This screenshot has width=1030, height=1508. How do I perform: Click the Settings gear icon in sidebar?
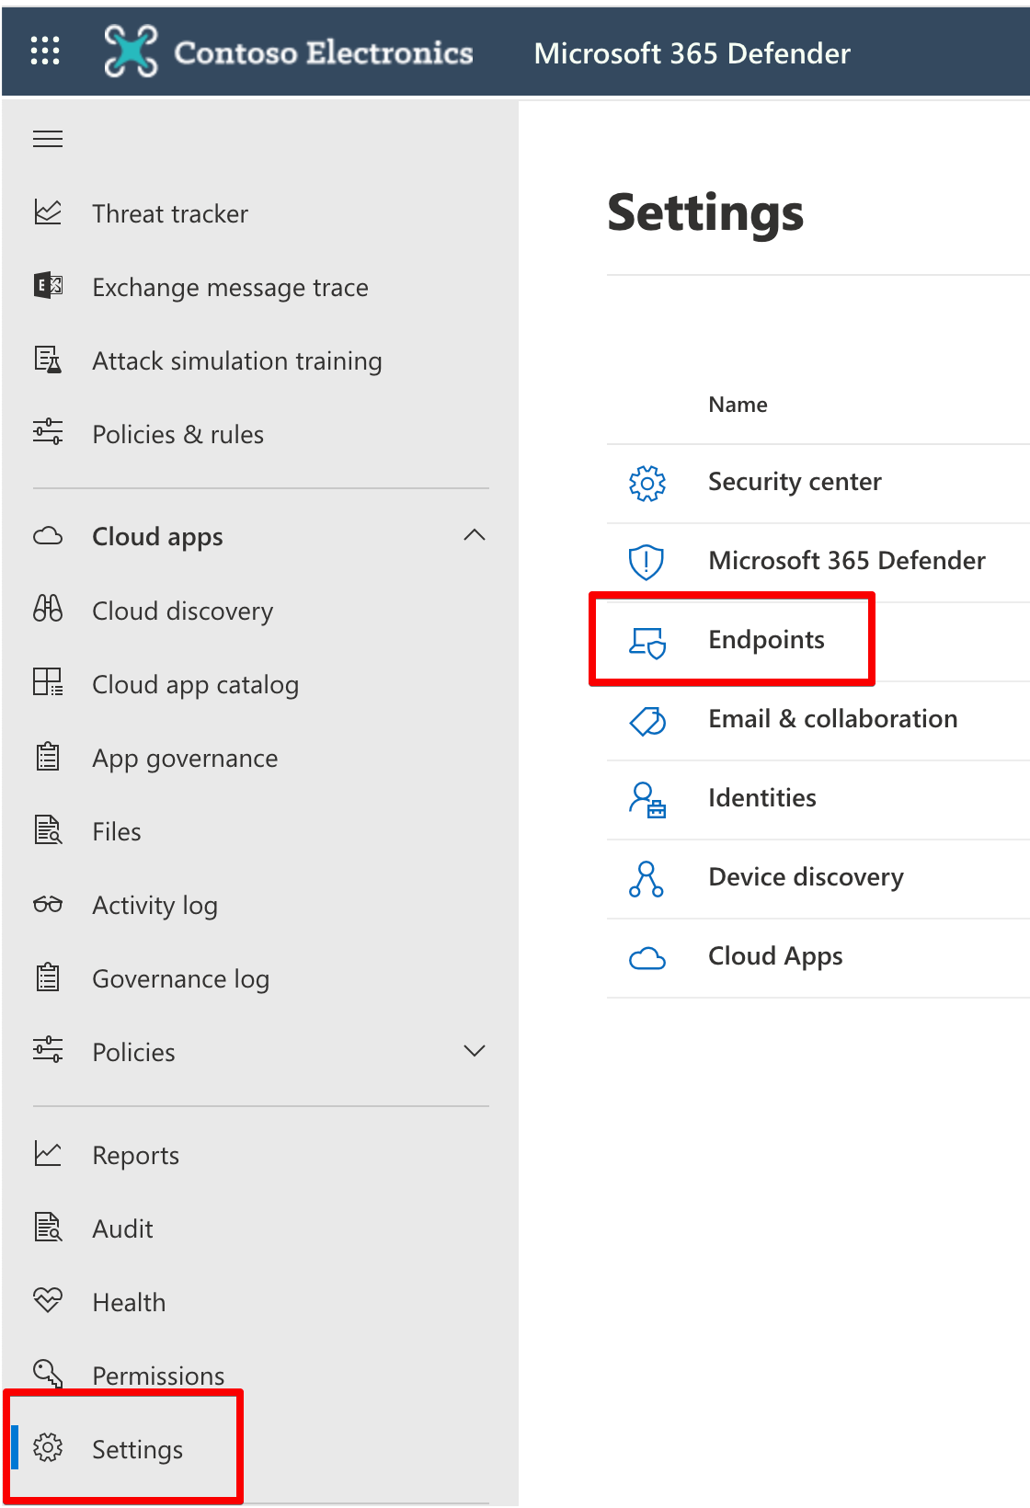pyautogui.click(x=48, y=1447)
